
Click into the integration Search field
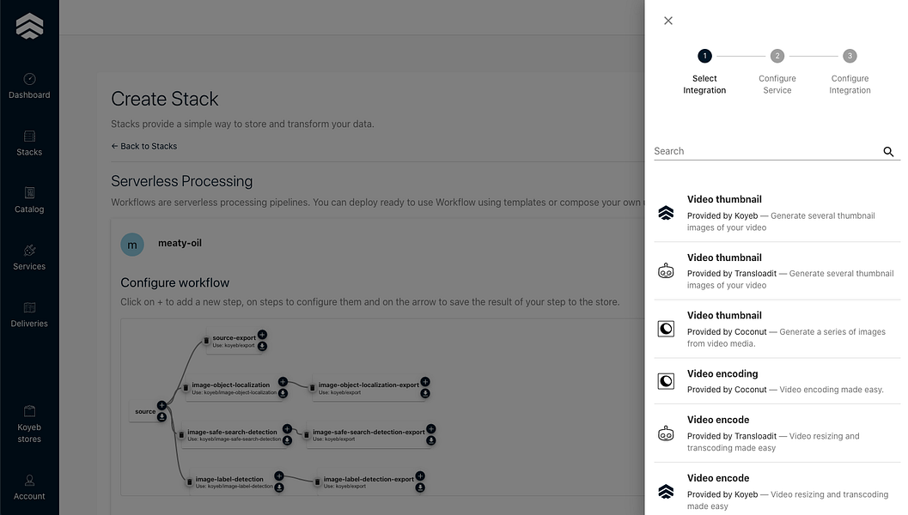coord(765,151)
